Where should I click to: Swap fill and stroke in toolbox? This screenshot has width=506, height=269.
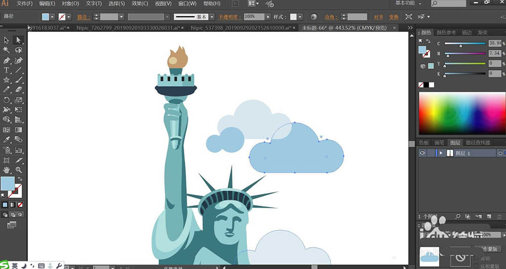(x=20, y=179)
